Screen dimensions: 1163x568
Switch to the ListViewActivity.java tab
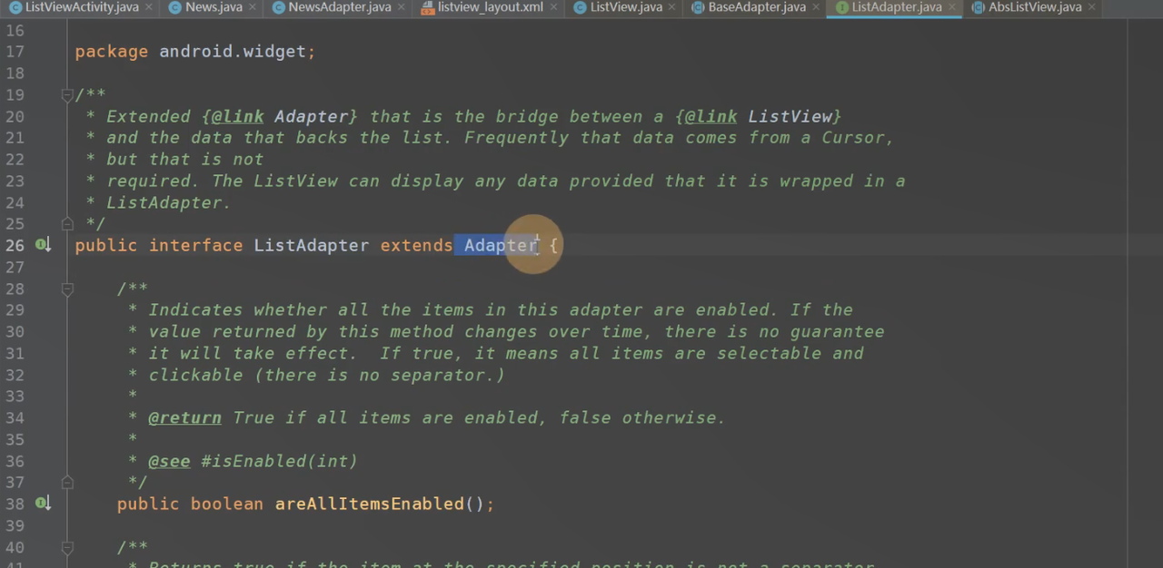82,7
